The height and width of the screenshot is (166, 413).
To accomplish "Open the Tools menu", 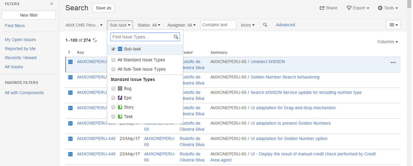I will click(388, 8).
